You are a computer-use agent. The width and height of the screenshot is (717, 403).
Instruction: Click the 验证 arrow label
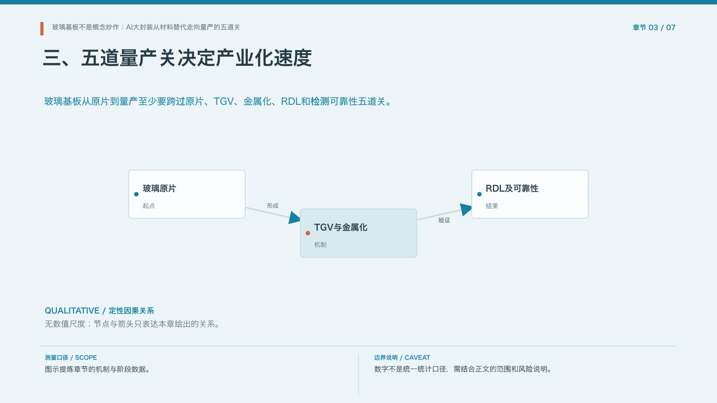click(444, 220)
